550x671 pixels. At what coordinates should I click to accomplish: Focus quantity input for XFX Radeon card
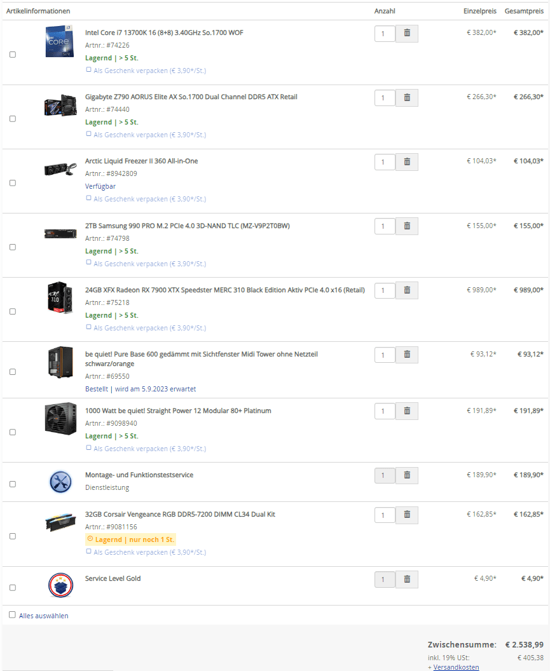click(x=385, y=290)
